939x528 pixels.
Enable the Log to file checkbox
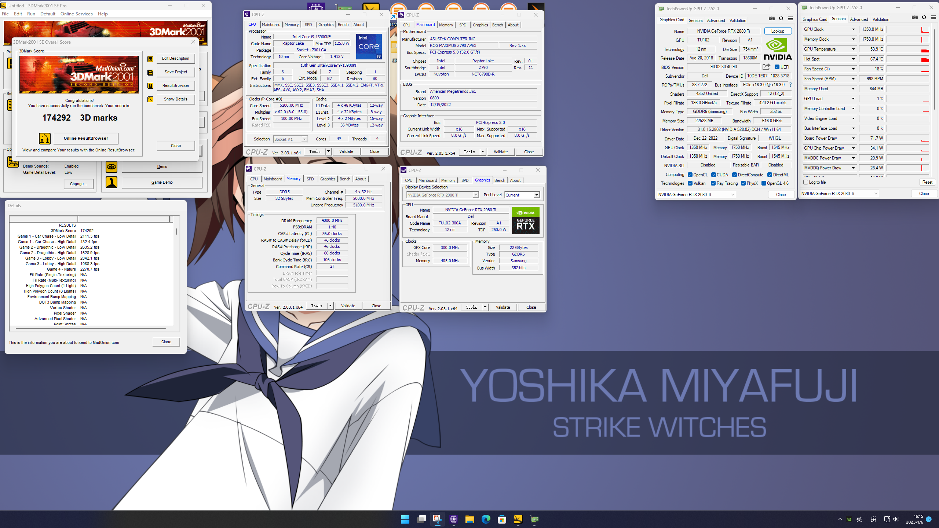pyautogui.click(x=806, y=182)
